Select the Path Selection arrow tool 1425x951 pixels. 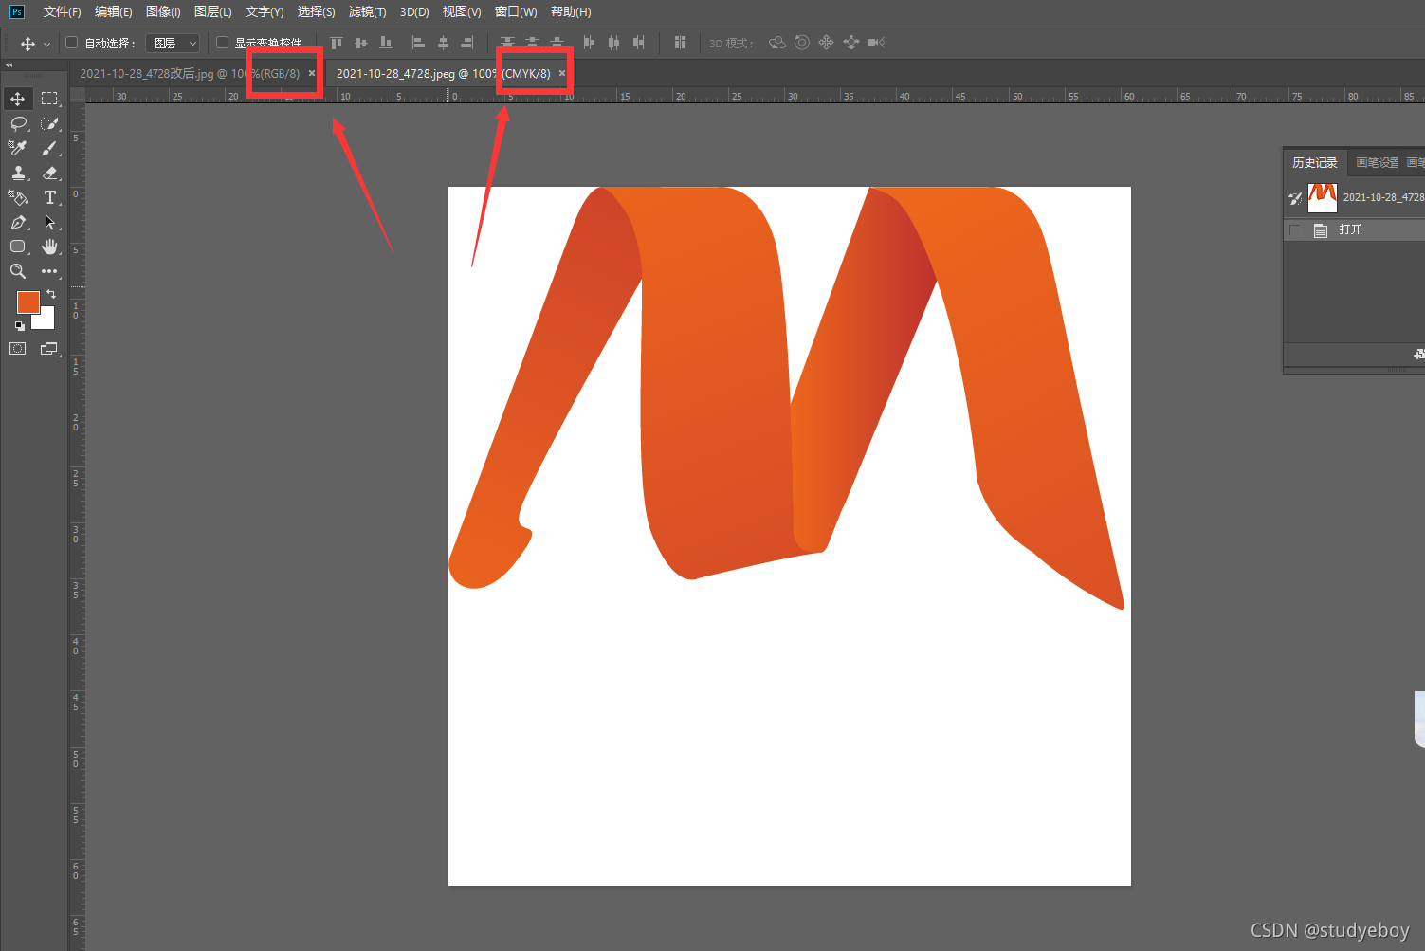point(49,222)
